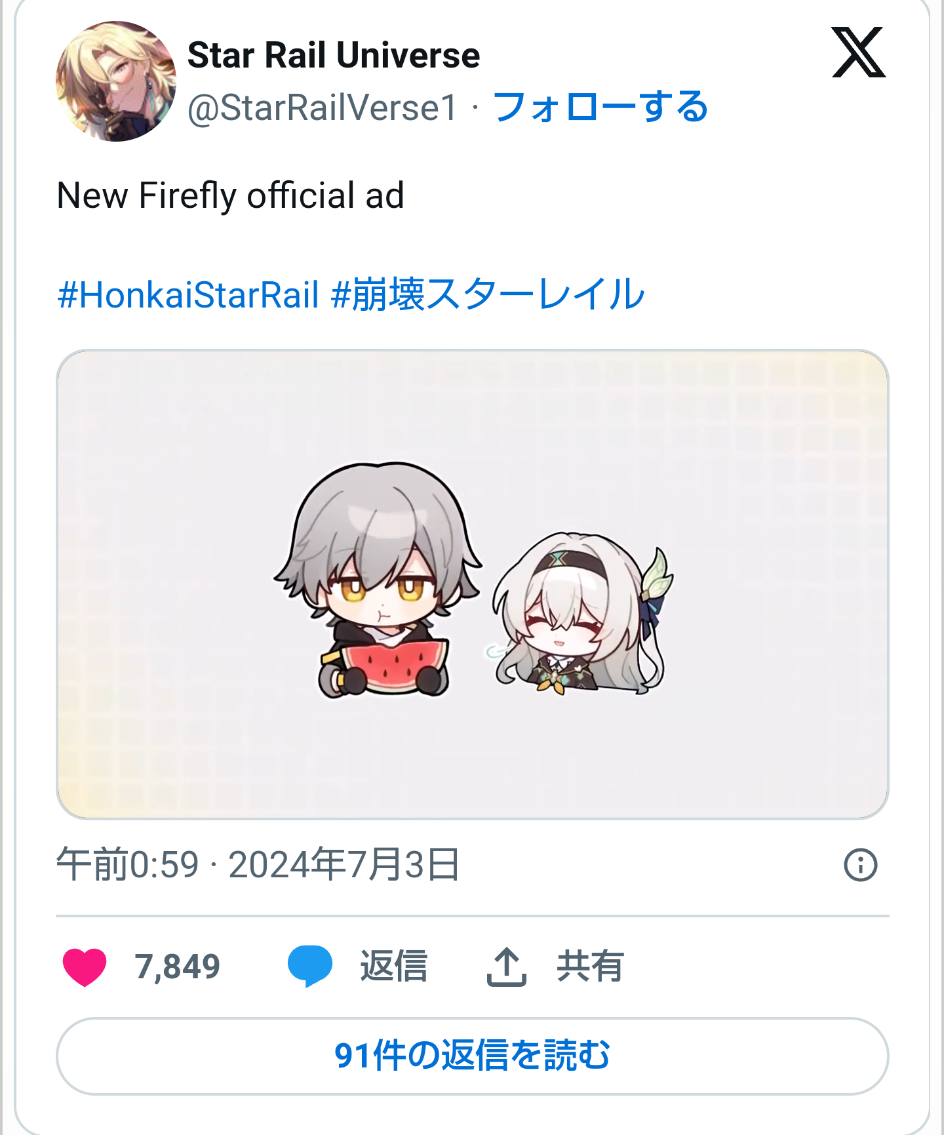Read the 91件の返信を読む replies button

click(x=472, y=1056)
